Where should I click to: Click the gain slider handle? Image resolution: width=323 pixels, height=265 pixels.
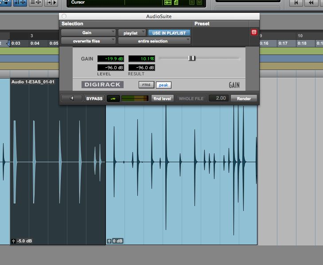(x=192, y=58)
